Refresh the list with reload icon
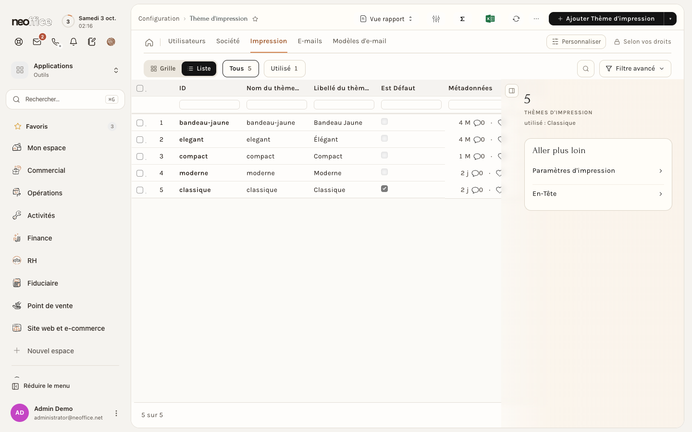Viewport: 692px width, 432px height. [x=516, y=19]
